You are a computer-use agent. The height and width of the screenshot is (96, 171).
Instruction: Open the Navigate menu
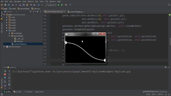[17, 2]
